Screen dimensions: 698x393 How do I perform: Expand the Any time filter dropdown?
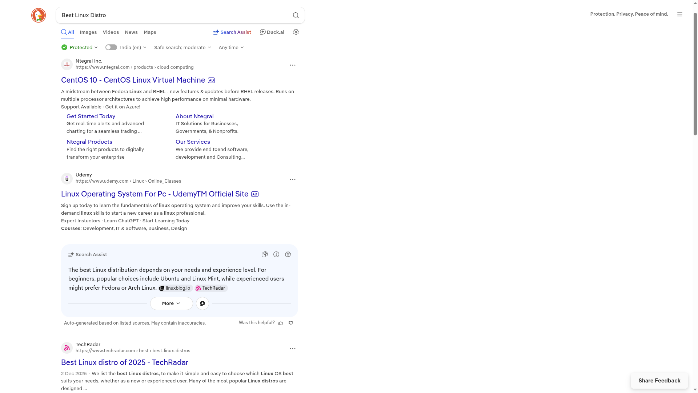[x=231, y=47]
